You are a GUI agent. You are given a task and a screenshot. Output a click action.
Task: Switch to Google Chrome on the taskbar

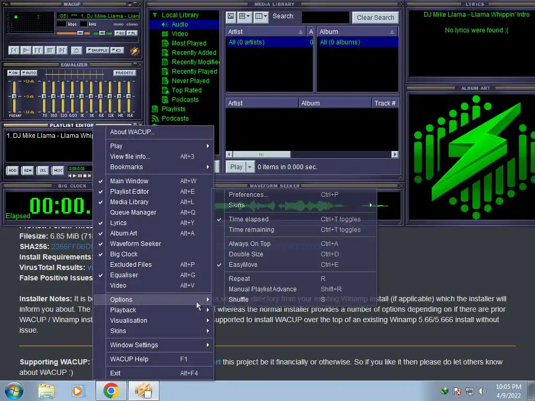[x=111, y=391]
